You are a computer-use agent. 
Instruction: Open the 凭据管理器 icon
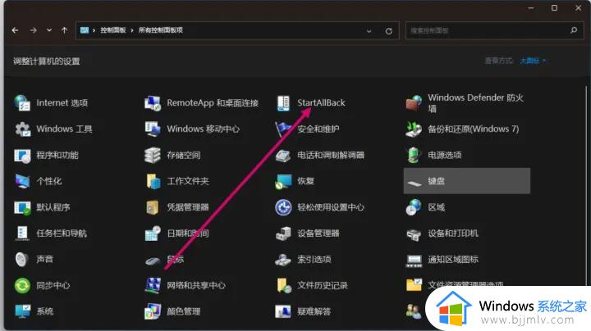(153, 207)
